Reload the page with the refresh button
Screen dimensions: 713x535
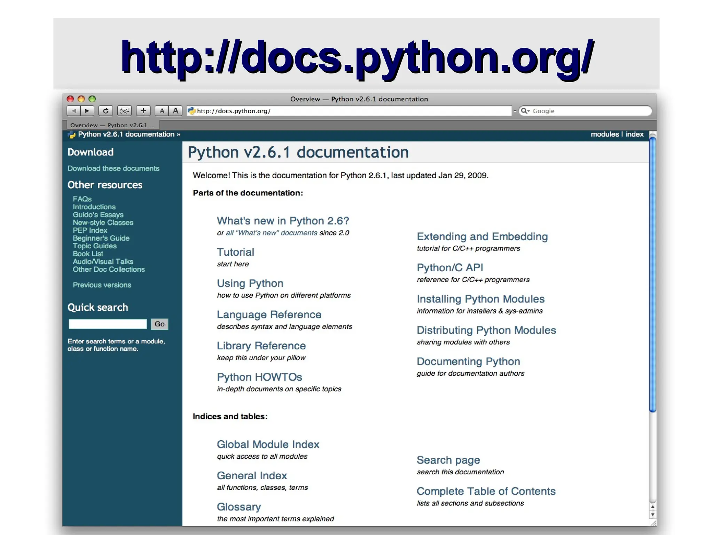pyautogui.click(x=105, y=111)
